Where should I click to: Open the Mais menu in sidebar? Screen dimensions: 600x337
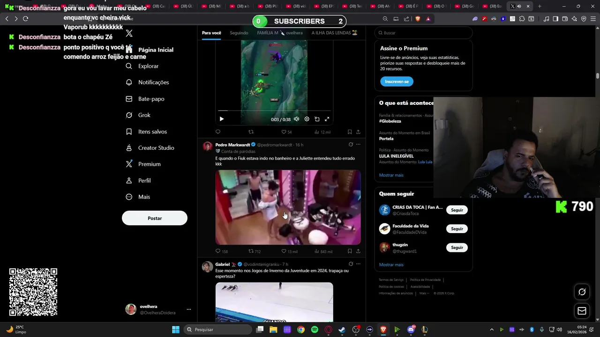point(138,197)
